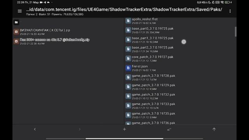Select ВИЗУАЛ СКИНПАК zip archive

pos(68,32)
